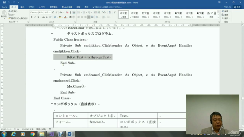Open the File (ファイル) tab
Screen dimensions: 244x137
tap(5, 7)
